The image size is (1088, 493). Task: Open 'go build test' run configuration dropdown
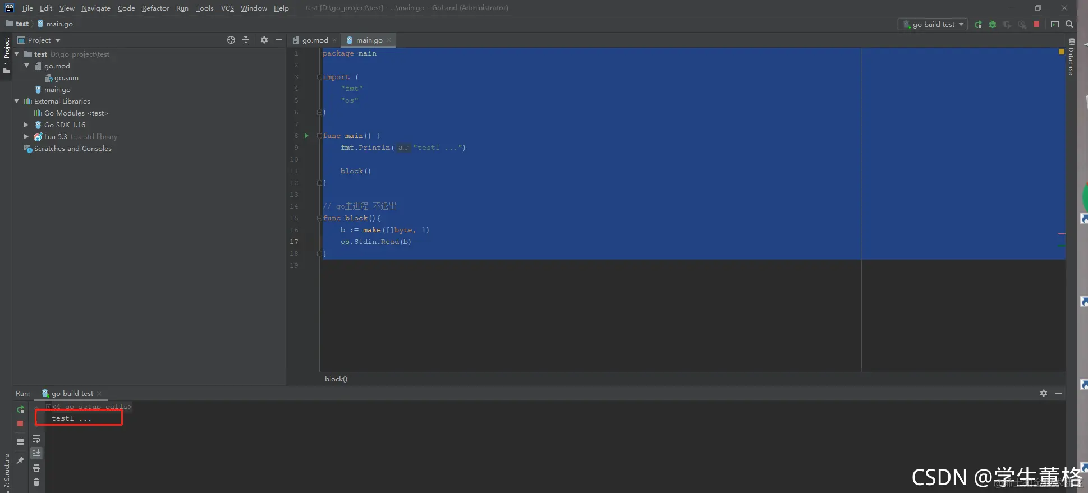[933, 24]
